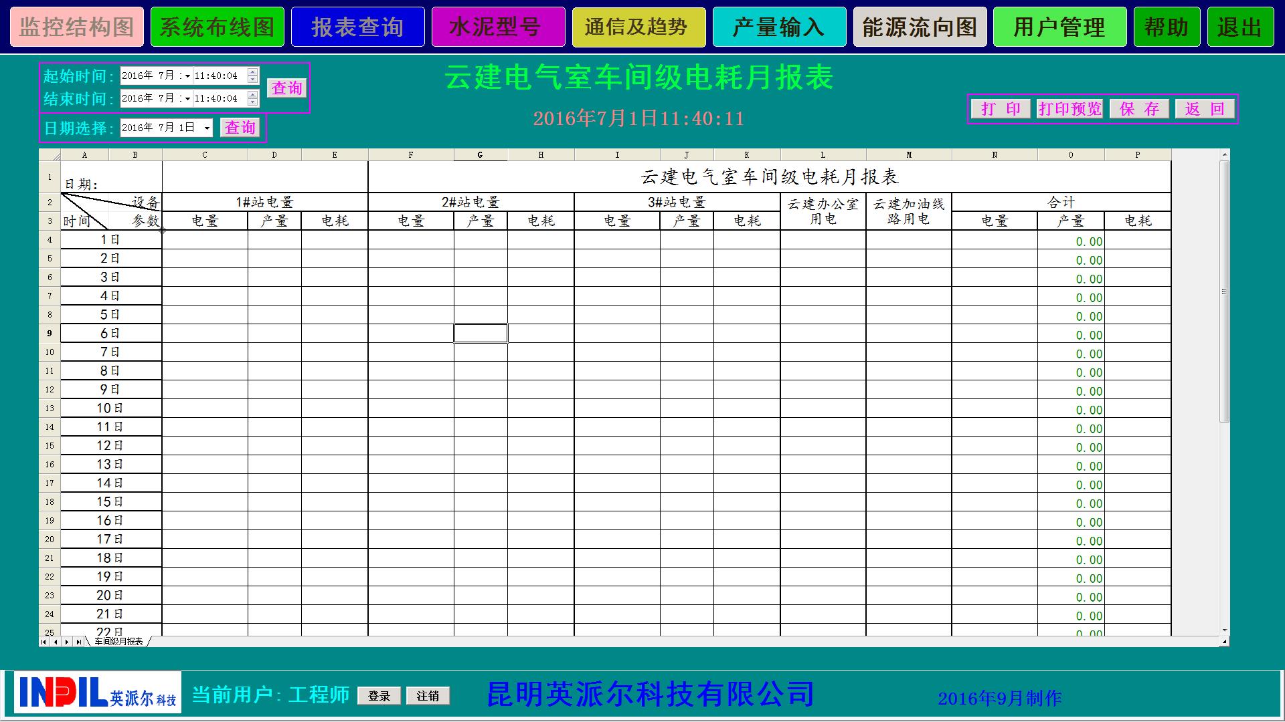Open the 起始时间 date dropdown
1285x722 pixels.
(x=187, y=76)
